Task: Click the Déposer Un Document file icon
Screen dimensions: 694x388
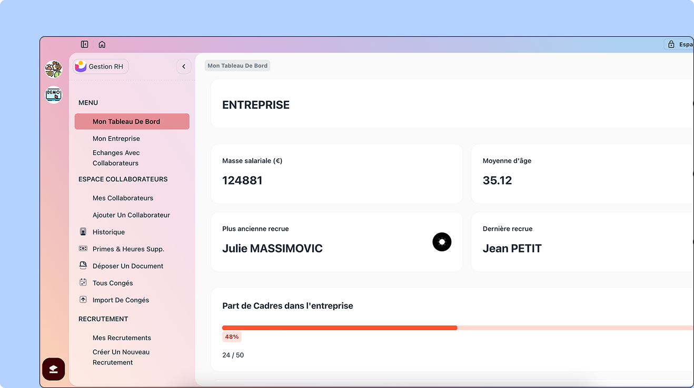Action: pos(83,266)
